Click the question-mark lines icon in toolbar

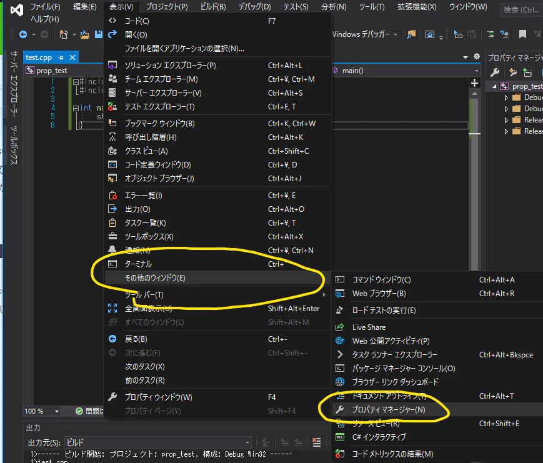coord(504,34)
